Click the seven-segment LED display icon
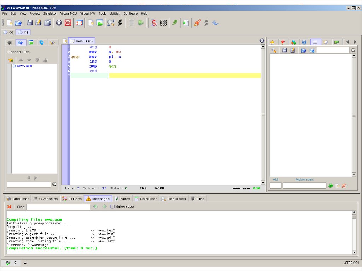This screenshot has width=362, height=271. click(x=154, y=23)
